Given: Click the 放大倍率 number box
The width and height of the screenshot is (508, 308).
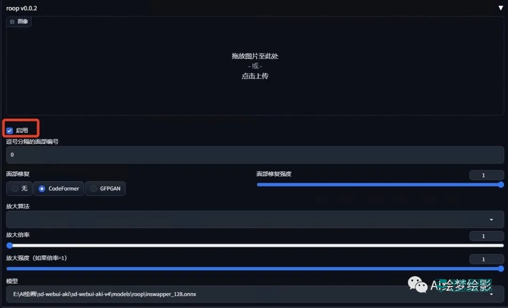Looking at the screenshot, I should pyautogui.click(x=486, y=236).
